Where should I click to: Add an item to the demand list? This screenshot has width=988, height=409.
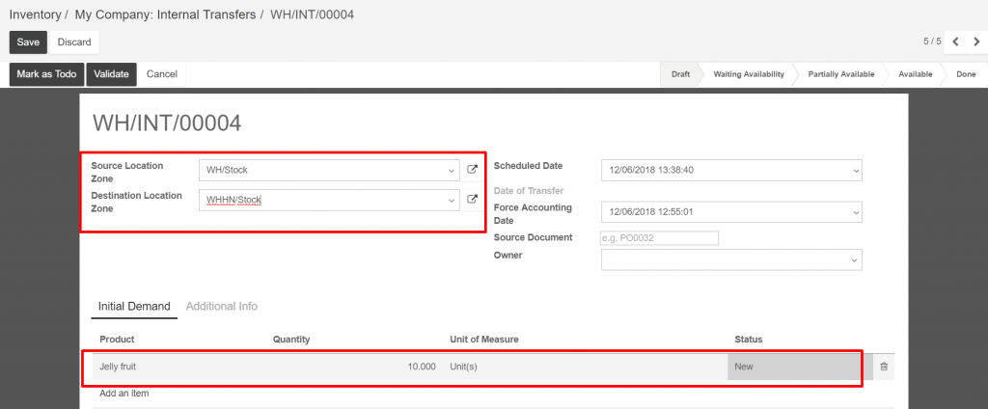click(124, 394)
